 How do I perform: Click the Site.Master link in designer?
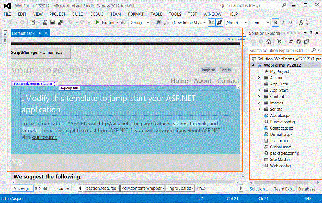point(236,39)
